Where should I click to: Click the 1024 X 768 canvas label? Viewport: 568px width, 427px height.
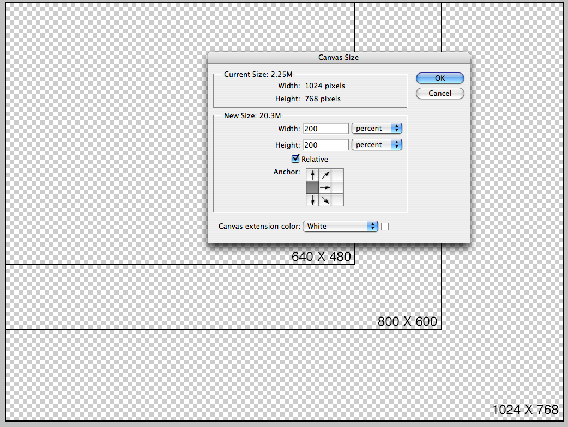[x=525, y=410]
